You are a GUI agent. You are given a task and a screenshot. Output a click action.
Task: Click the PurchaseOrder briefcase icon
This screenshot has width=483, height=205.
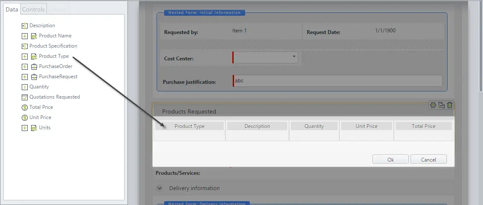[34, 67]
